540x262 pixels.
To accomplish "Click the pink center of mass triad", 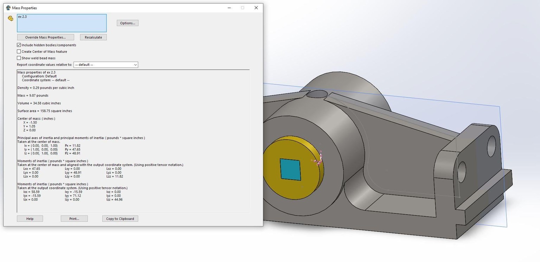I will coord(318,160).
